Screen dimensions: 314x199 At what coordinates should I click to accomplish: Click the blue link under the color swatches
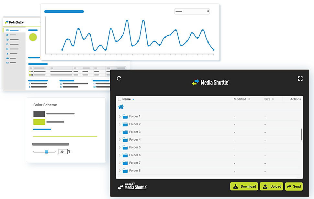[x=42, y=129]
